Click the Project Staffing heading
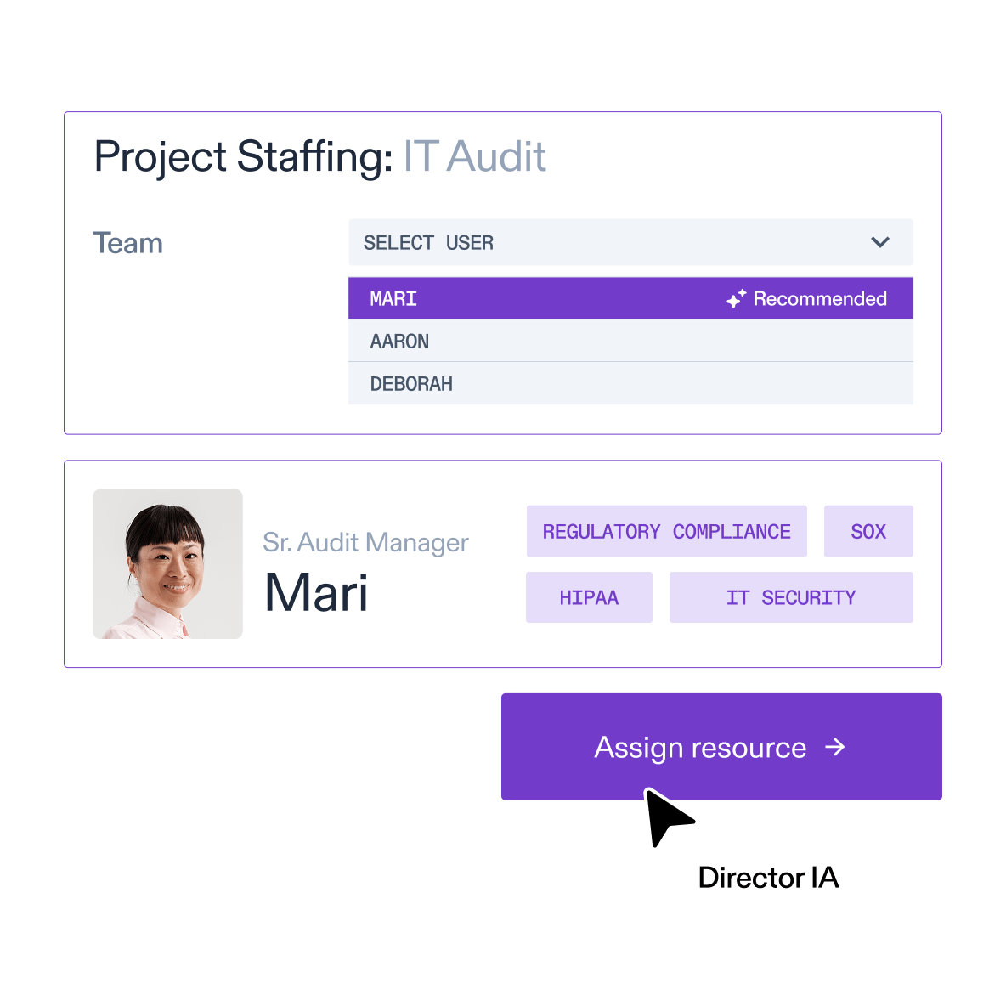This screenshot has width=1006, height=1006. click(x=244, y=158)
